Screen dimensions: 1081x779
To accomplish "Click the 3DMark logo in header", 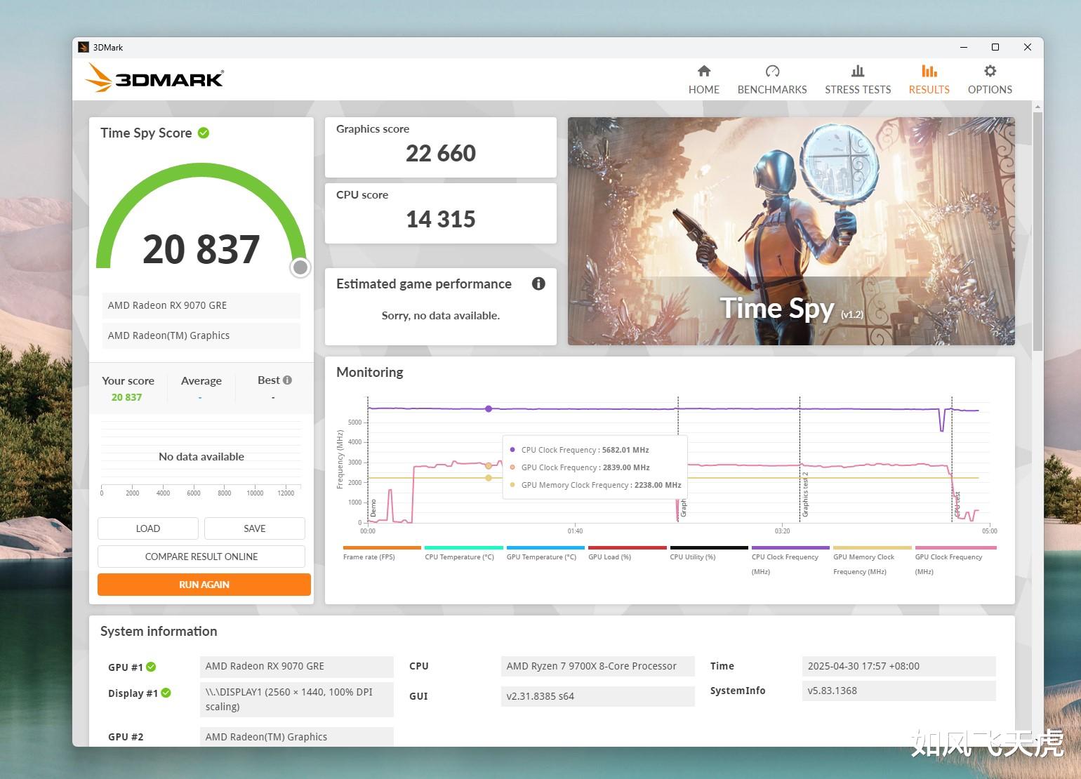I will [x=155, y=78].
